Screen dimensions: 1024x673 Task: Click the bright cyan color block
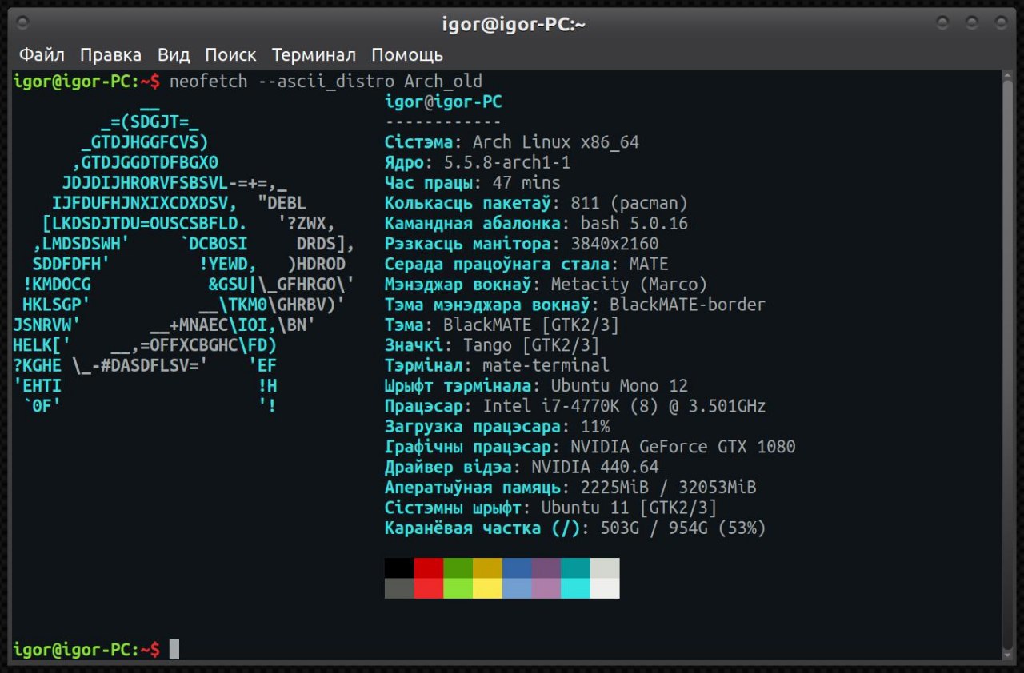[x=575, y=588]
